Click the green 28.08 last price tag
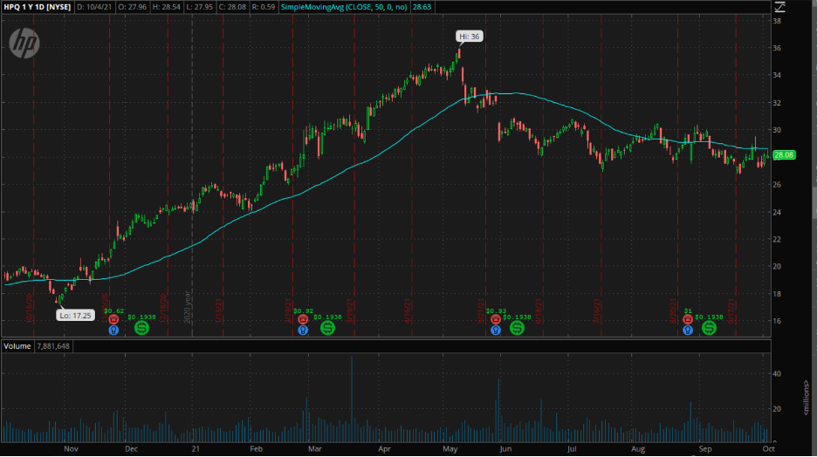The image size is (817, 457). [784, 154]
